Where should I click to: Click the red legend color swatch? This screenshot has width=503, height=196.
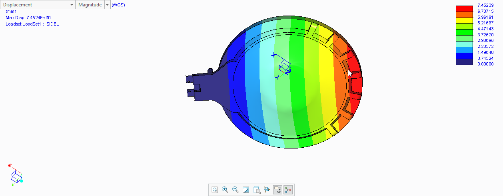[x=465, y=9]
